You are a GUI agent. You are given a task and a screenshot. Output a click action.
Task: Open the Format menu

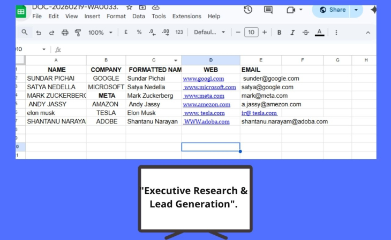[x=116, y=16]
